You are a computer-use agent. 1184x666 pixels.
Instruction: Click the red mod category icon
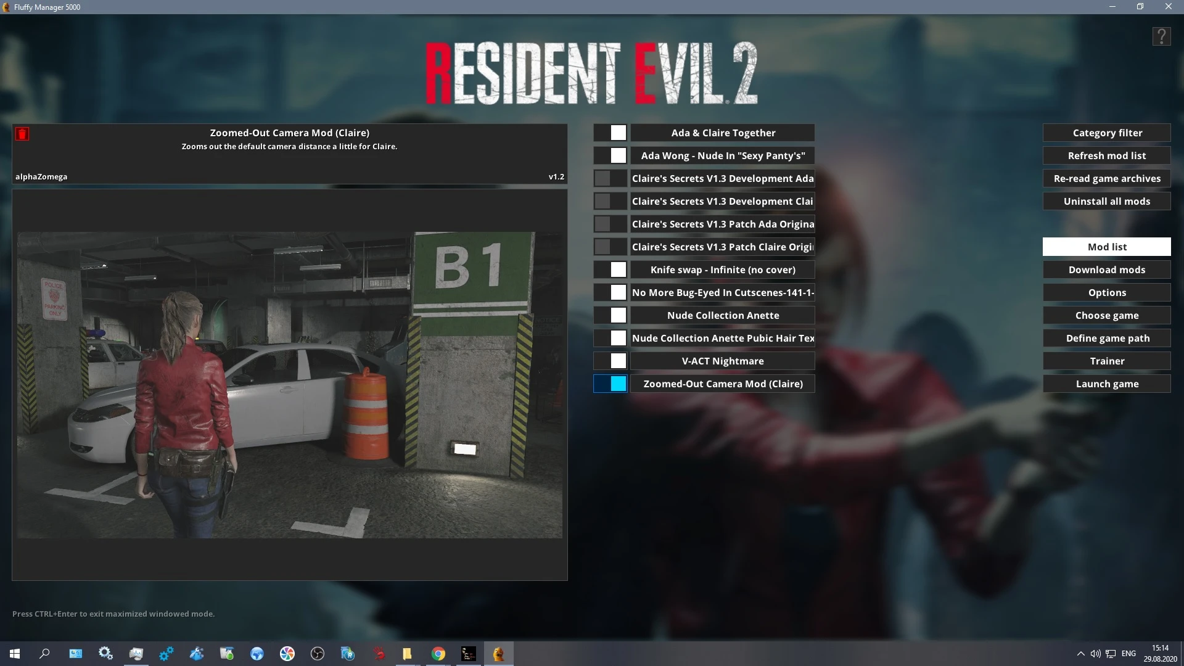pyautogui.click(x=23, y=133)
